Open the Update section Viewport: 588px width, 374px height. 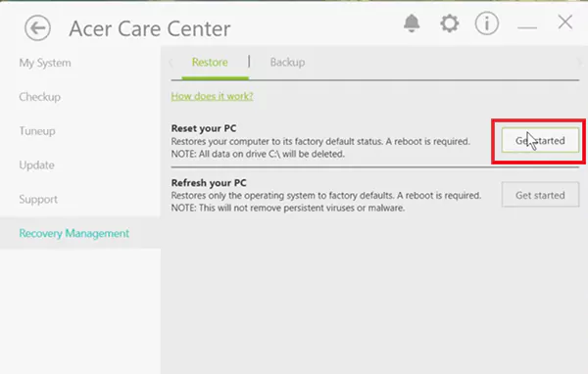pos(37,164)
